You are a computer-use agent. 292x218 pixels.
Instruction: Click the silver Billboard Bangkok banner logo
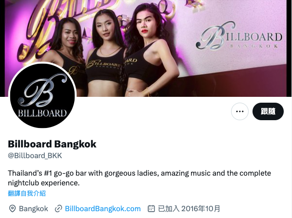point(239,36)
